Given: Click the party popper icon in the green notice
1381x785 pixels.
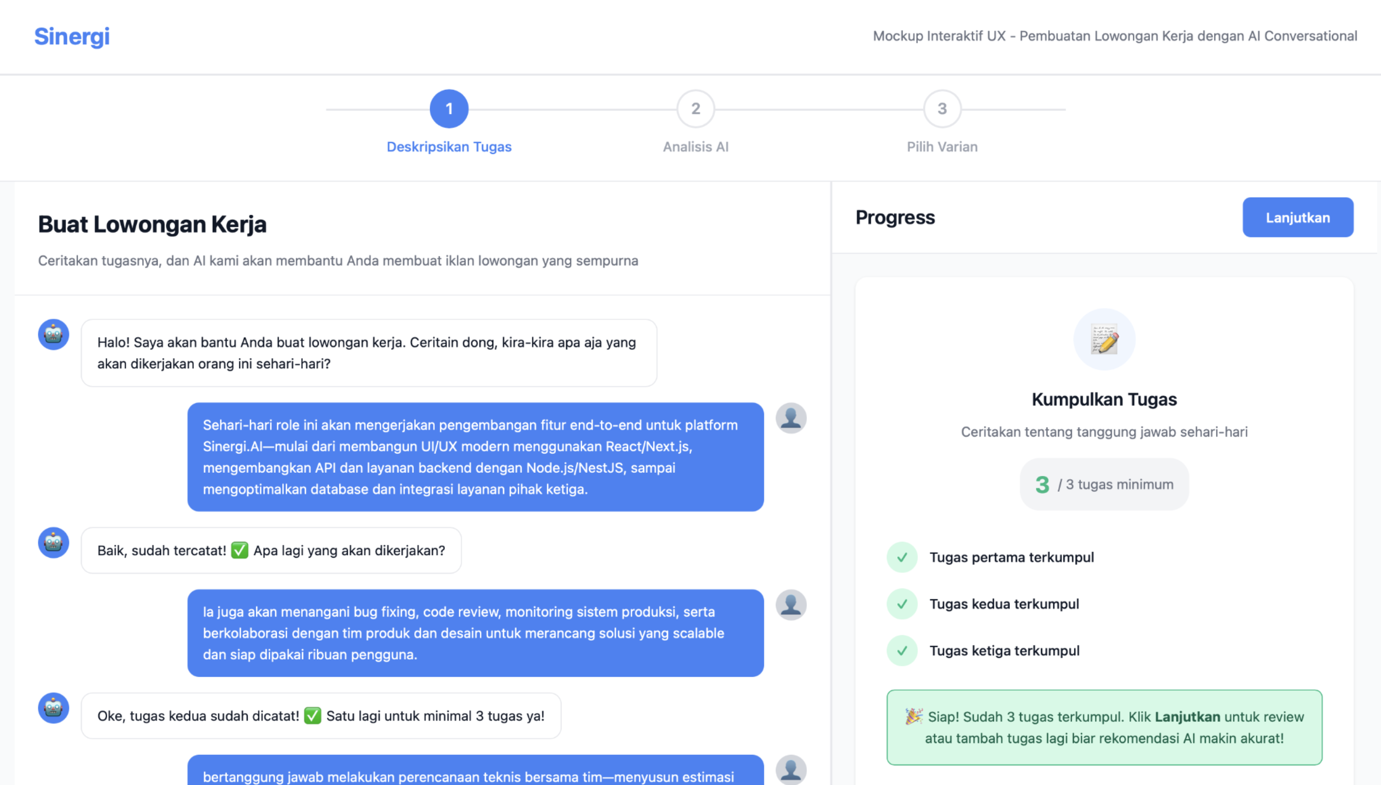Looking at the screenshot, I should pos(913,717).
